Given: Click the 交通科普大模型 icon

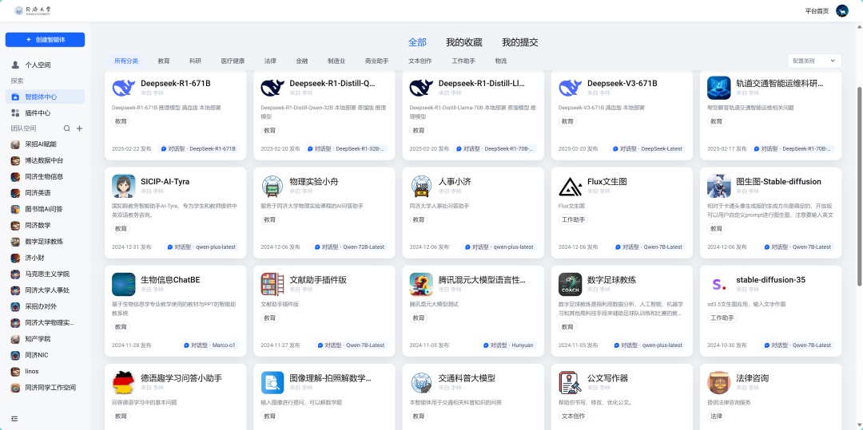Looking at the screenshot, I should coord(422,383).
